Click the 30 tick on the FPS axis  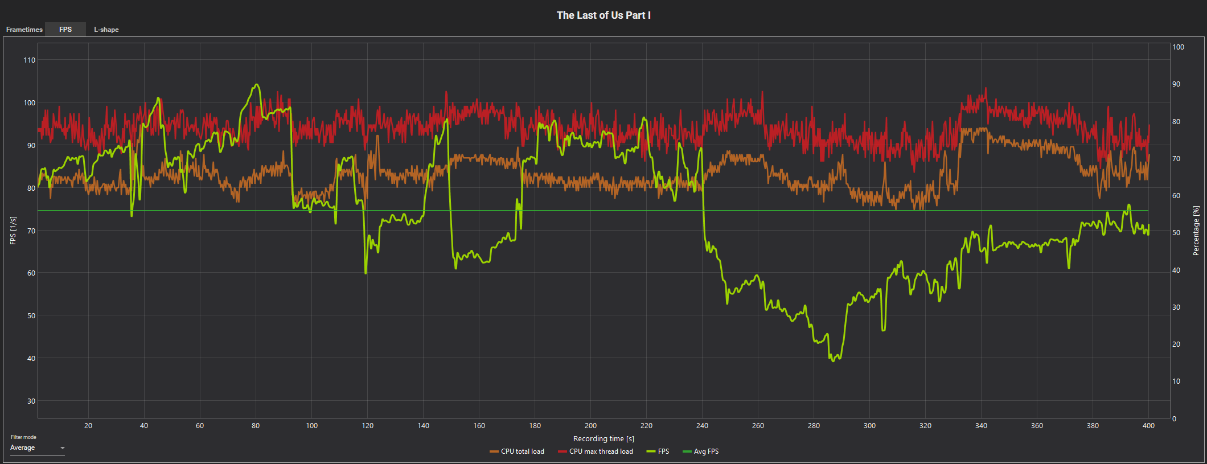[31, 401]
